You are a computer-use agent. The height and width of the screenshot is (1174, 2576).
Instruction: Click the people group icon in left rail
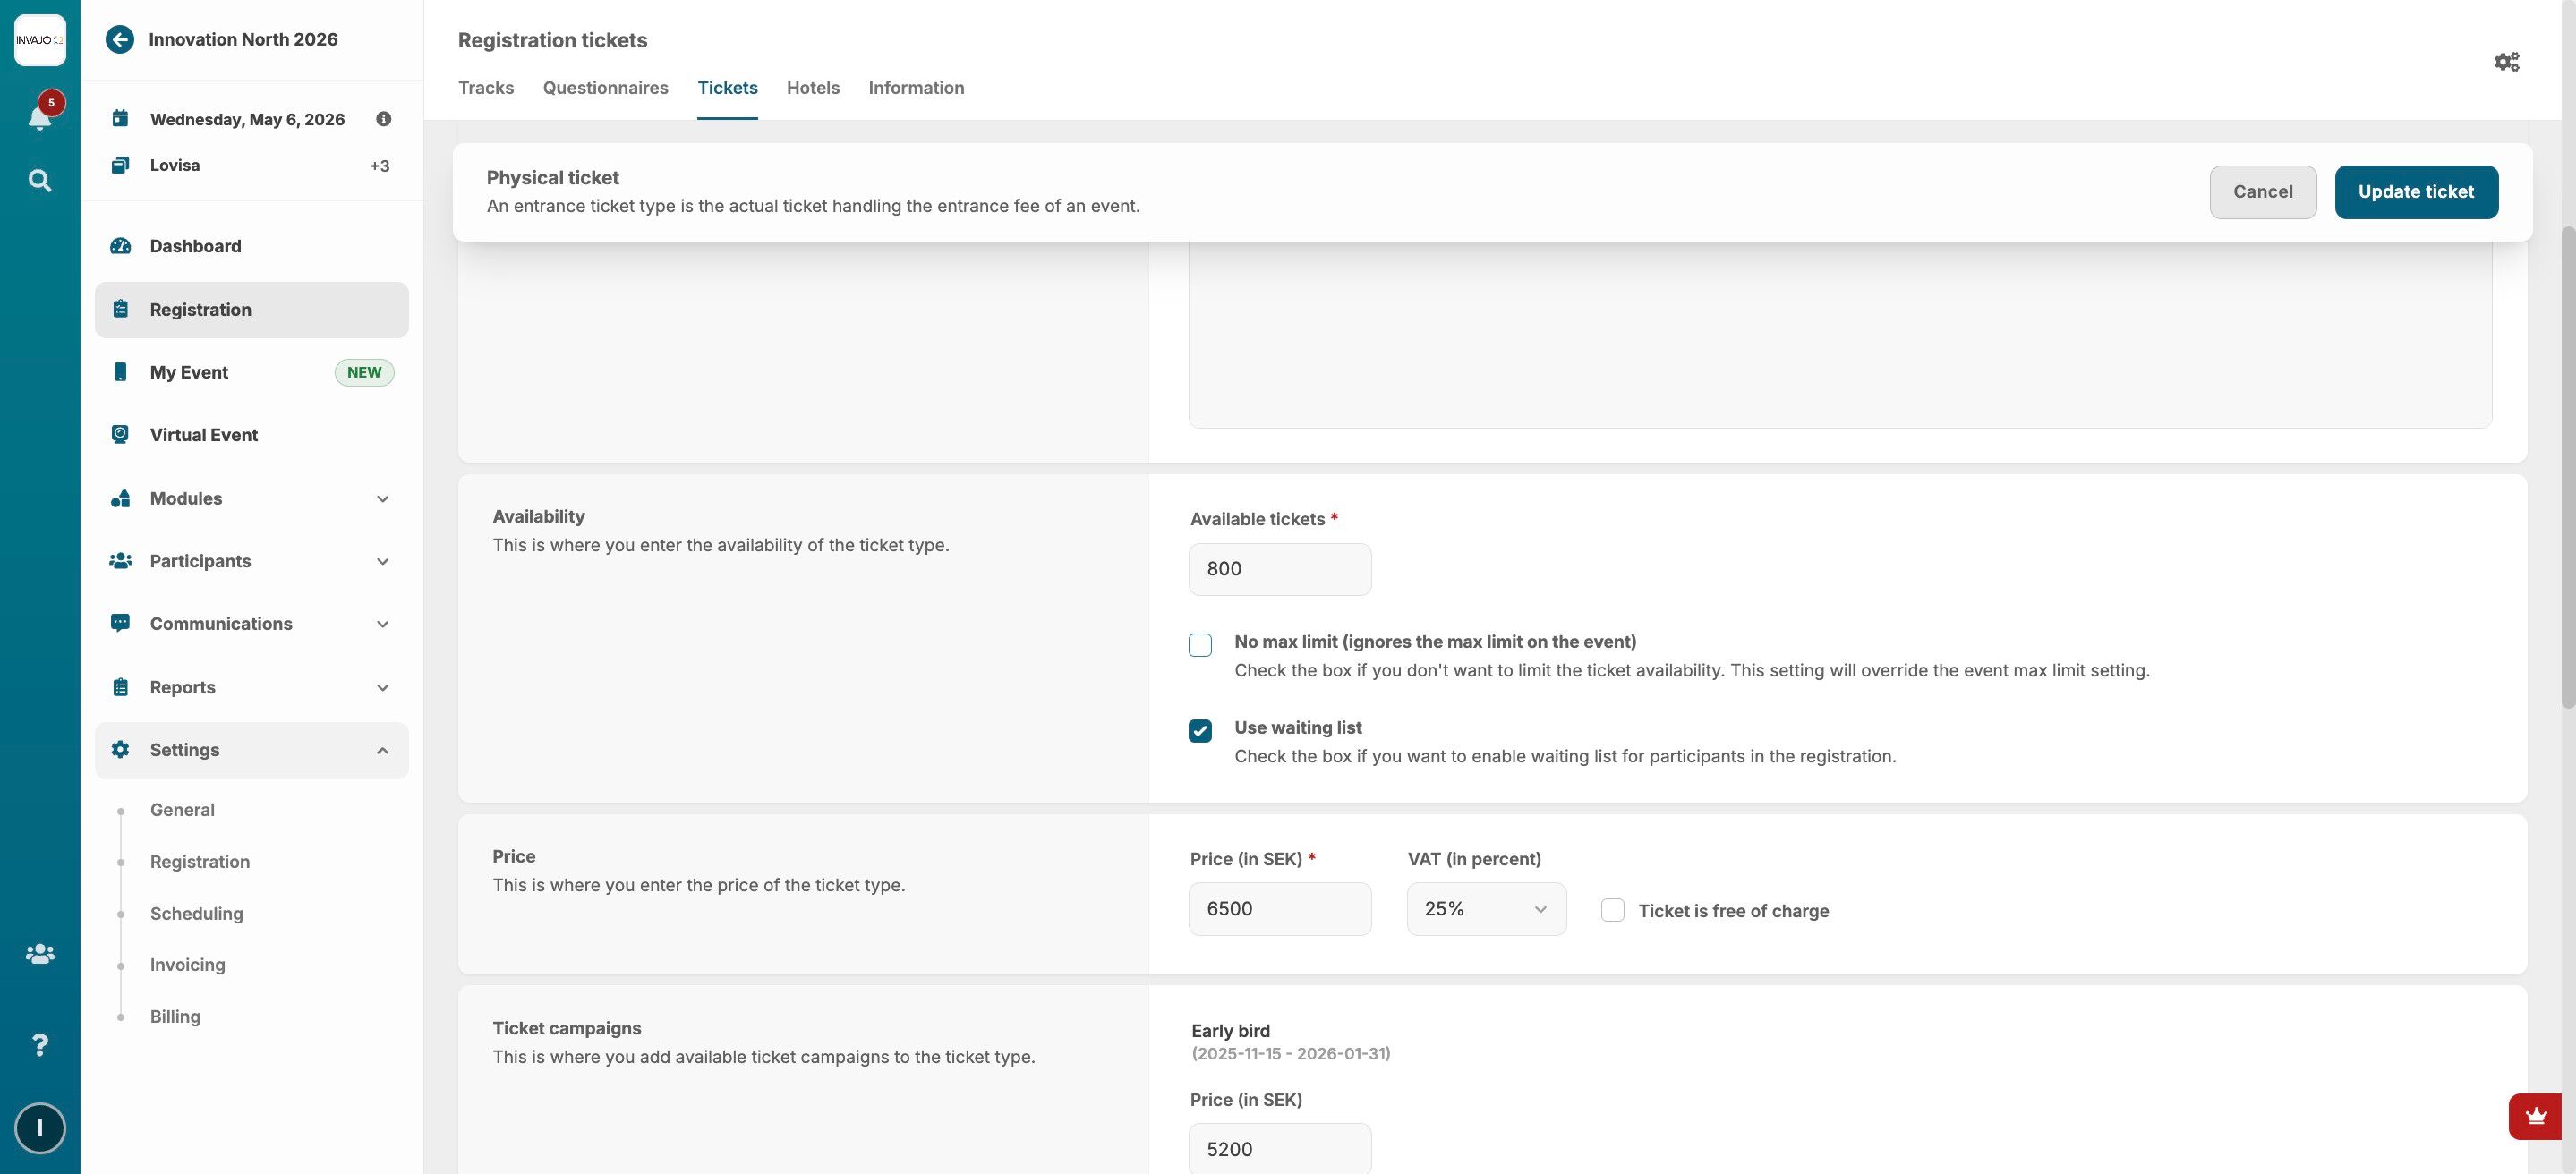(40, 954)
